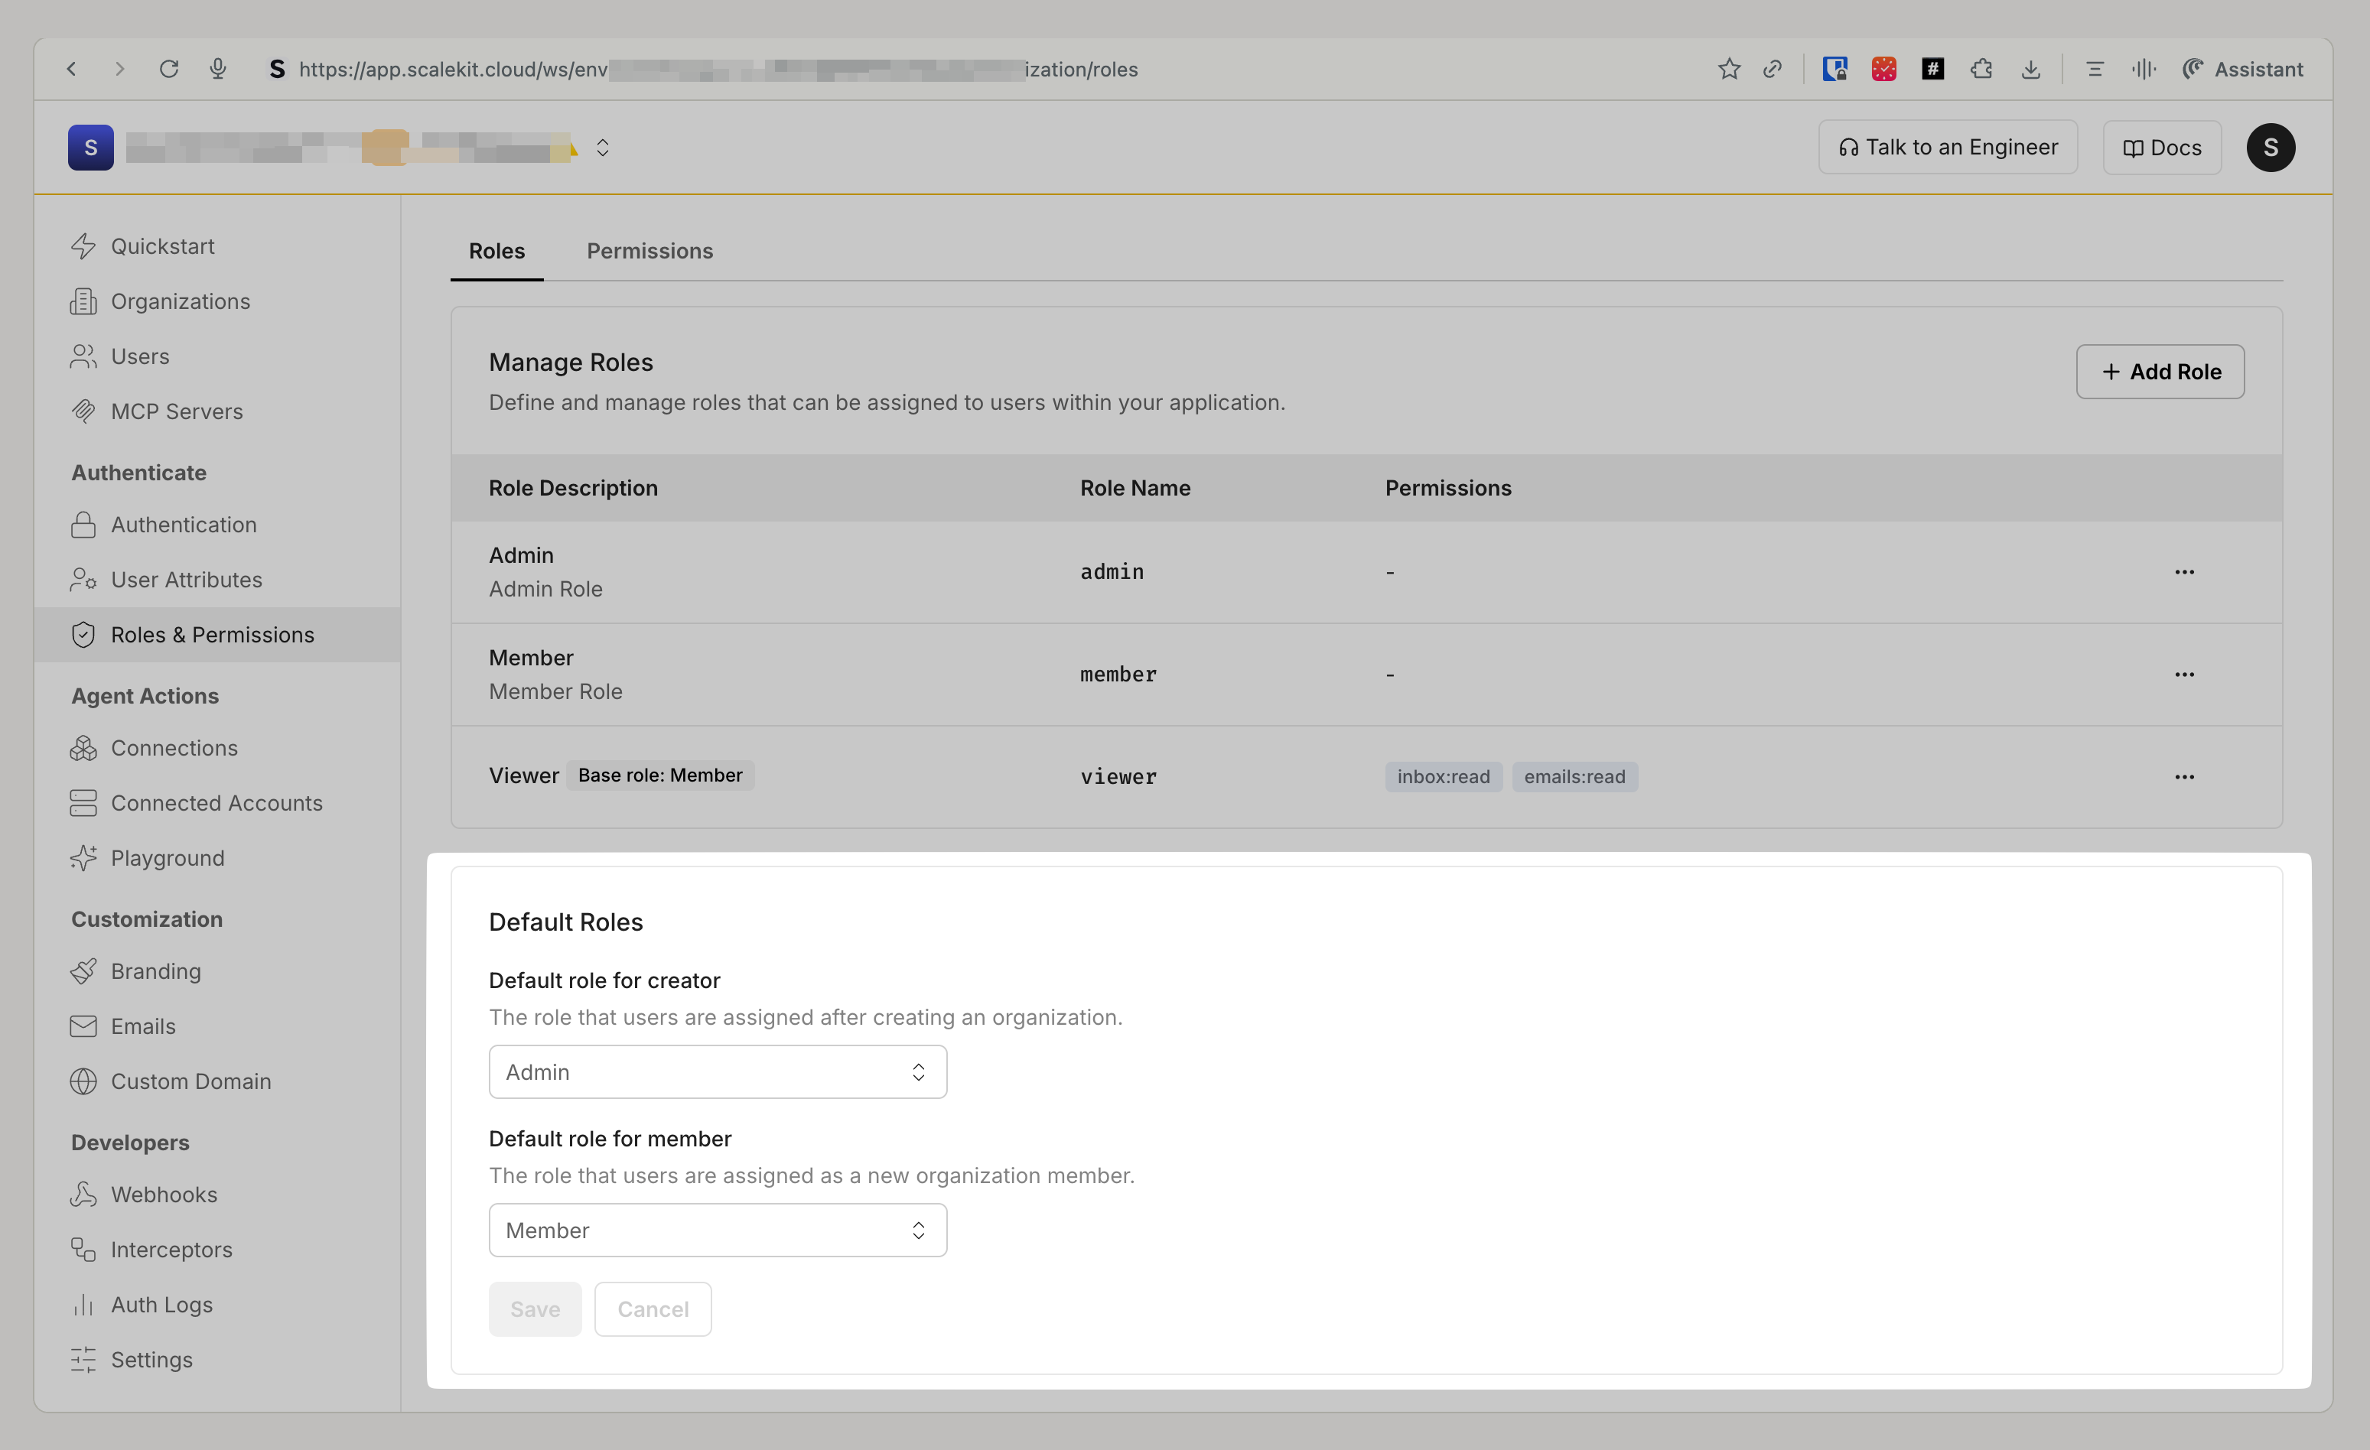Click the Add Role button
Image resolution: width=2370 pixels, height=1450 pixels.
[2160, 372]
